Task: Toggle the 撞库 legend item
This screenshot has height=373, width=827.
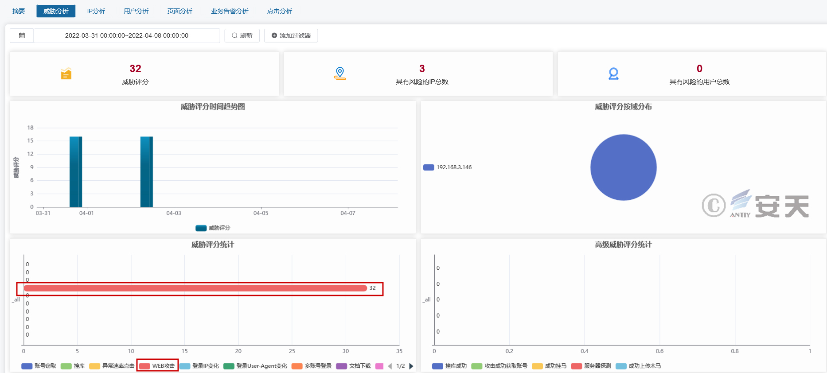Action: pos(73,366)
